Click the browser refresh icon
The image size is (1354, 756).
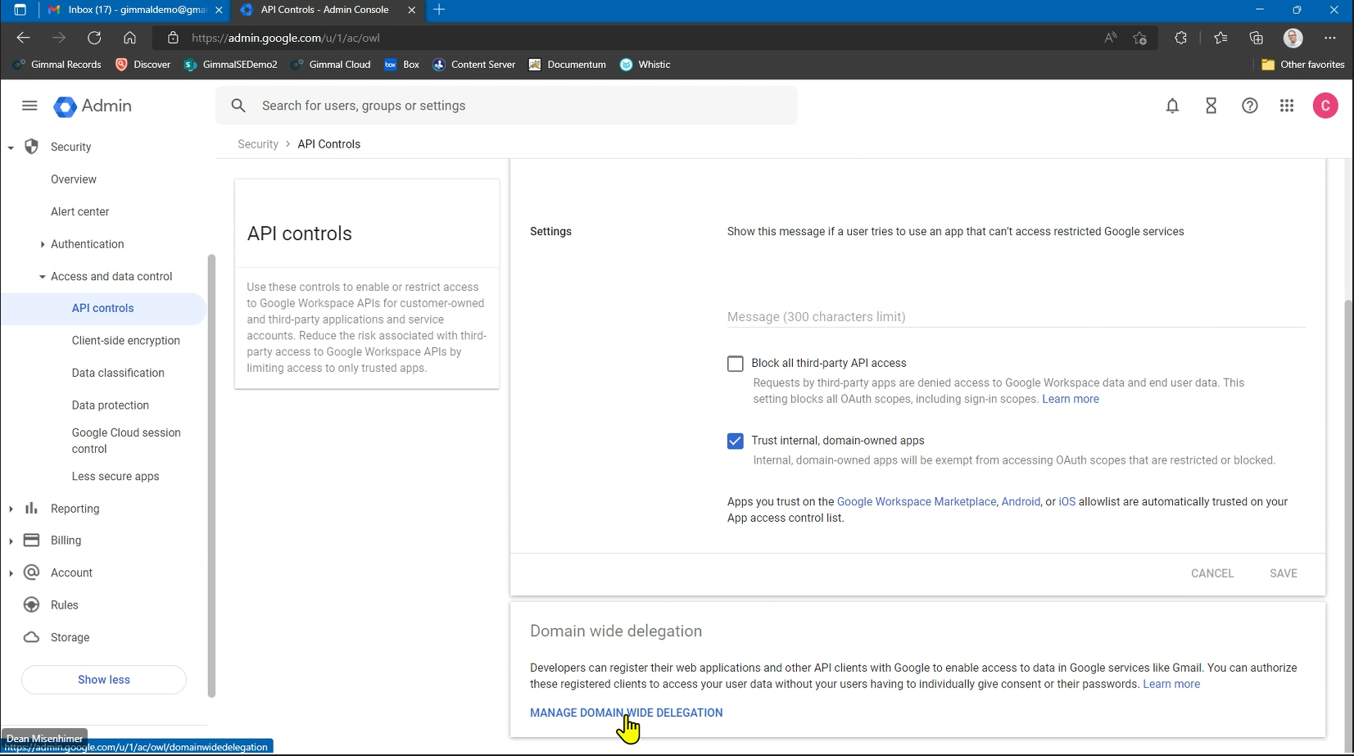click(94, 38)
